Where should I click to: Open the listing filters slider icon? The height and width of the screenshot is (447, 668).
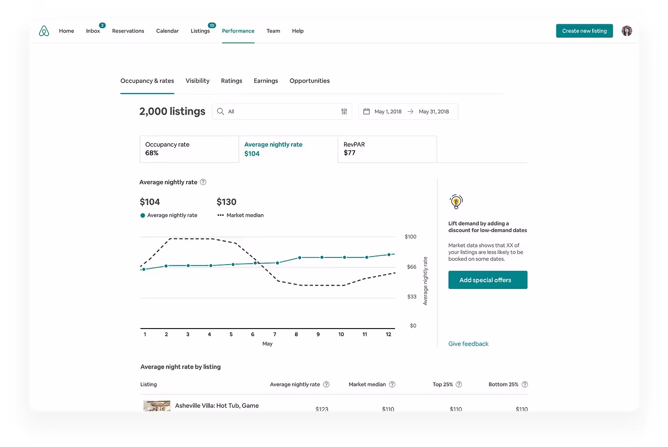[344, 111]
